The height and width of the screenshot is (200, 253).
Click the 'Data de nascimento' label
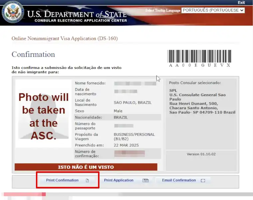click(x=86, y=92)
